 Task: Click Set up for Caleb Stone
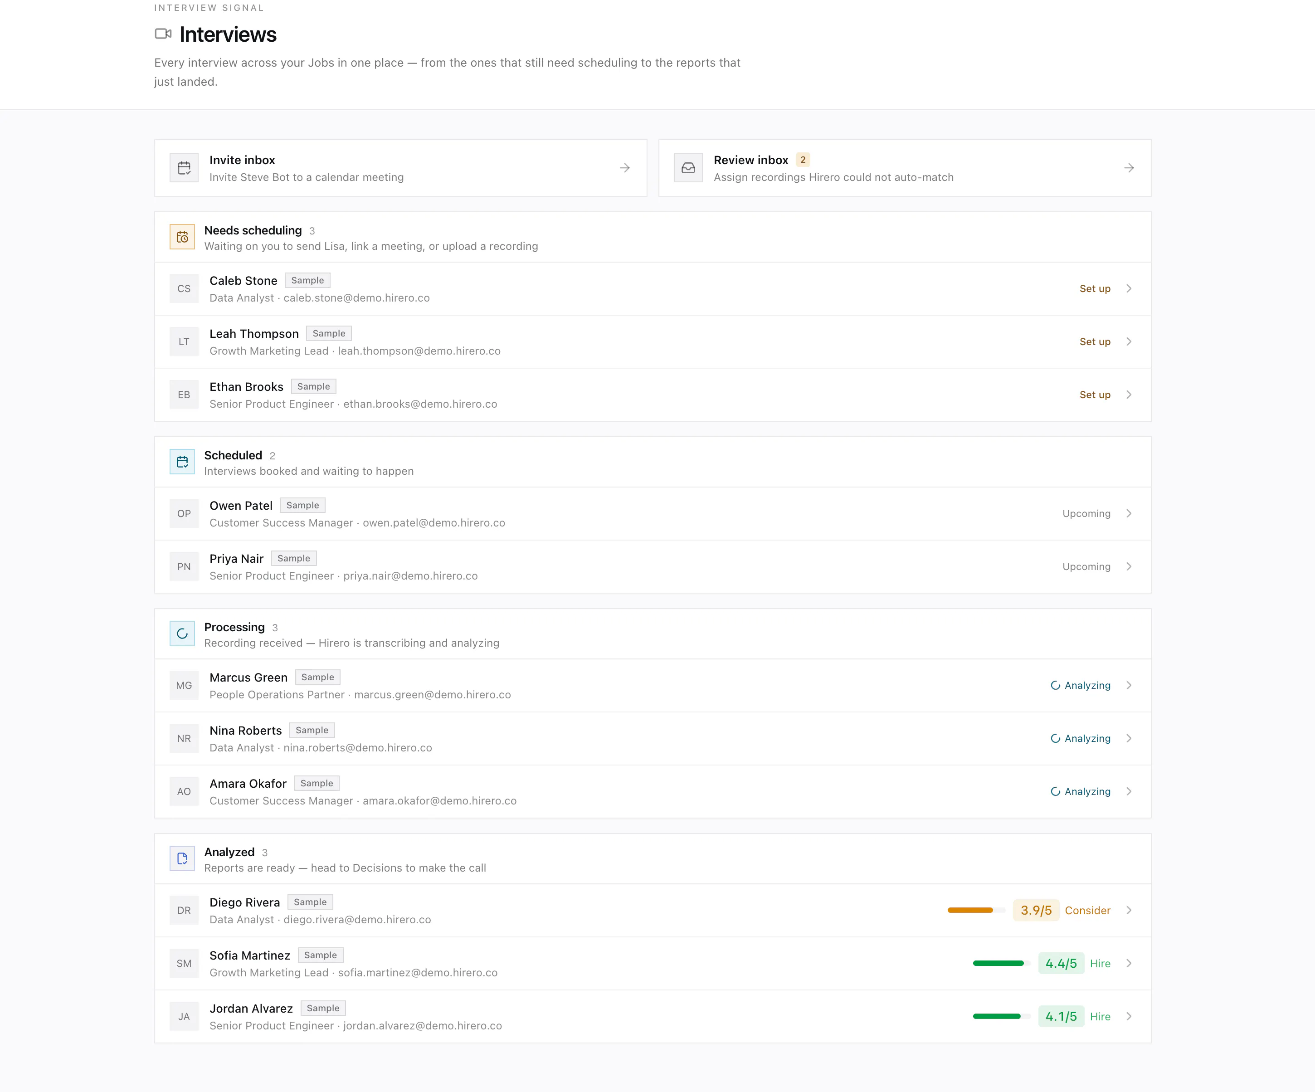(x=1095, y=289)
